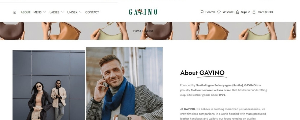Click the couple by gray wall photo
This screenshot has width=300, height=120.
[x=49, y=85]
